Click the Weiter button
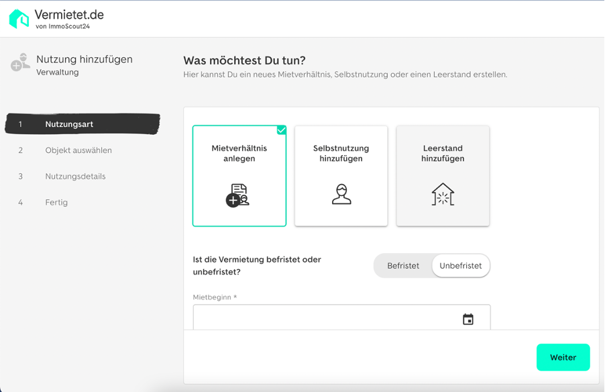Screen dimensions: 605x392 (563, 357)
